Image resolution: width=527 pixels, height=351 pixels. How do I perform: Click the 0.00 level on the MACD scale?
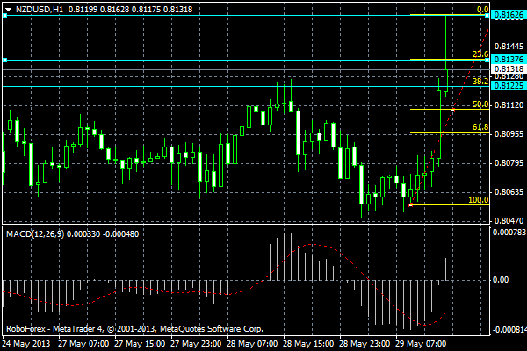tap(500, 280)
